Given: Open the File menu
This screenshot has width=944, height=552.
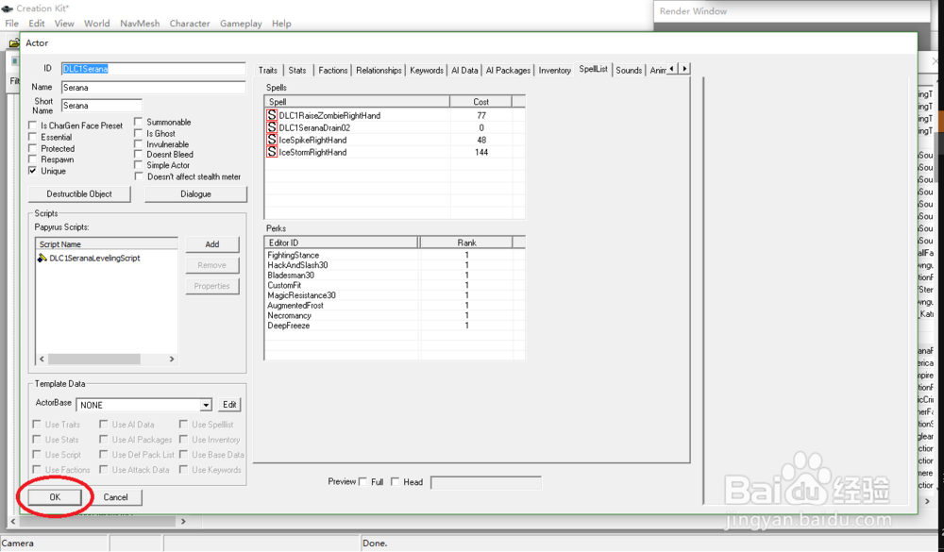Looking at the screenshot, I should [x=12, y=24].
